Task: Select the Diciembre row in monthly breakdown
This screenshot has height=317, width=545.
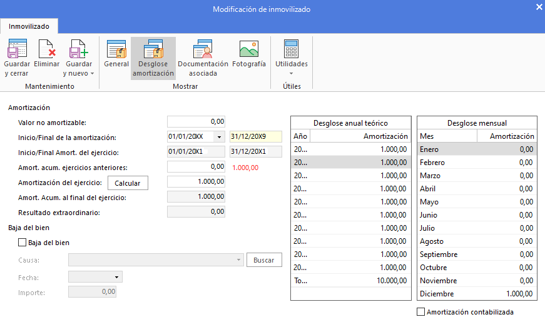Action: [477, 294]
